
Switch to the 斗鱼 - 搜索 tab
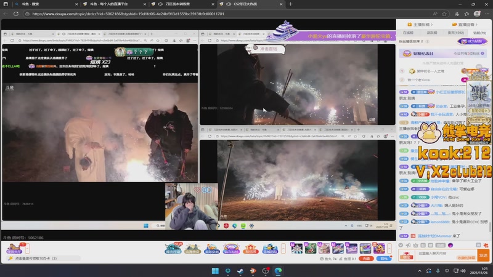46,4
